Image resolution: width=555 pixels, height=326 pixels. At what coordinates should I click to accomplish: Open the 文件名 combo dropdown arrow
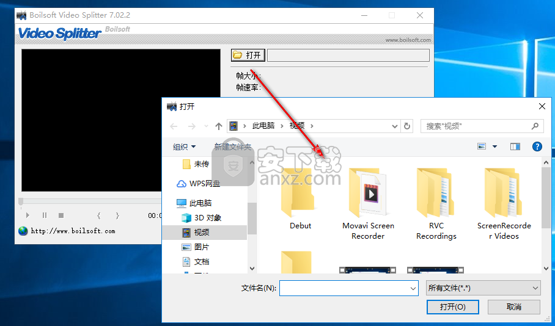tap(413, 289)
